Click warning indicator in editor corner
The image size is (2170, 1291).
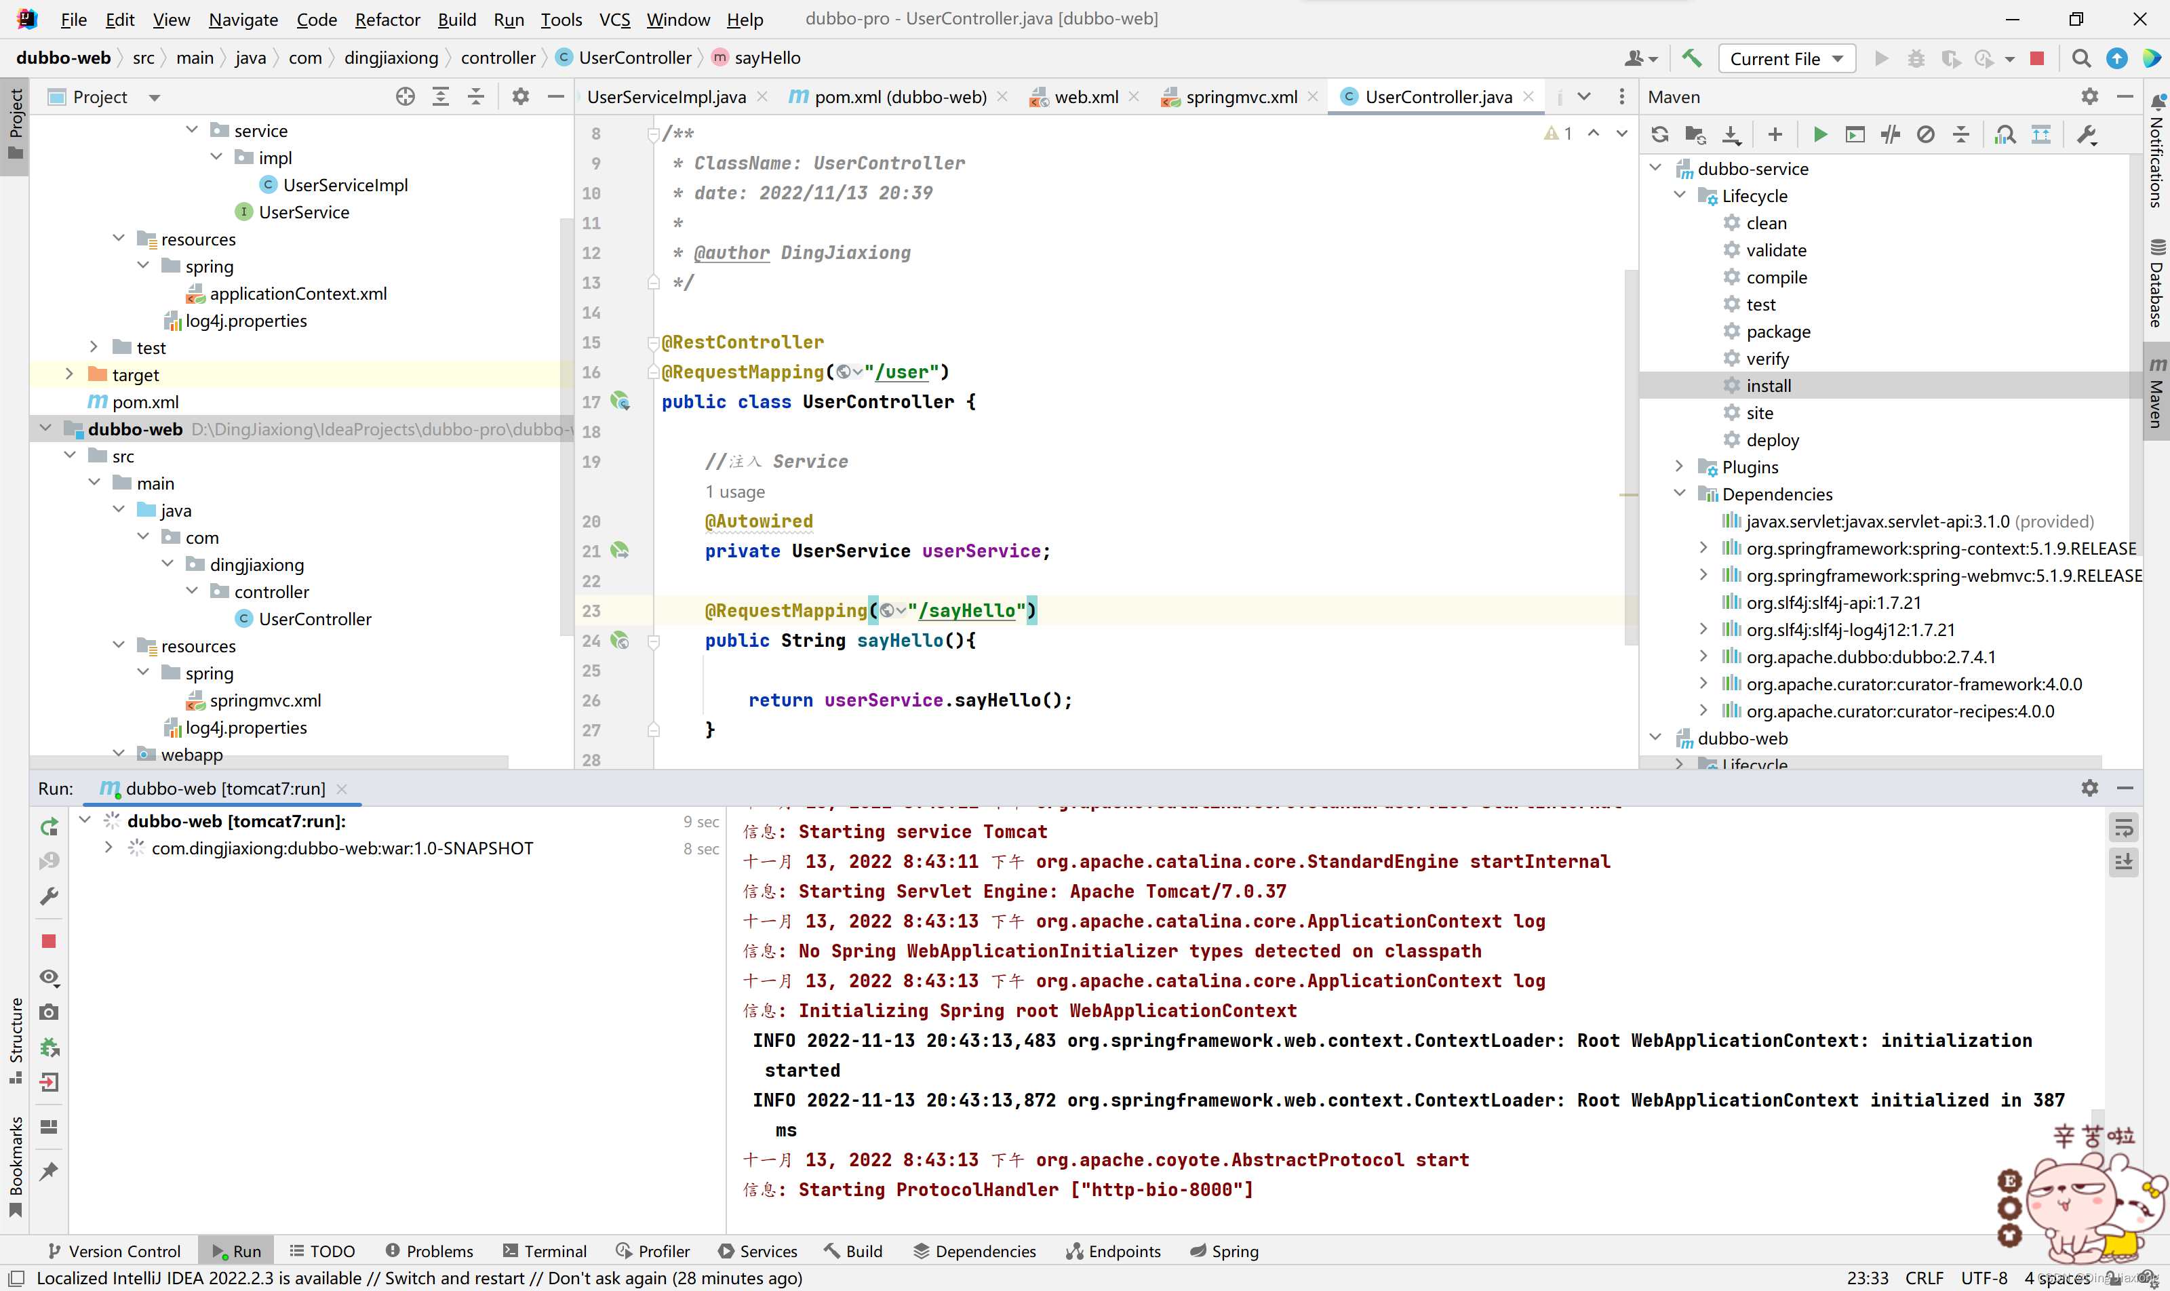coord(1558,133)
